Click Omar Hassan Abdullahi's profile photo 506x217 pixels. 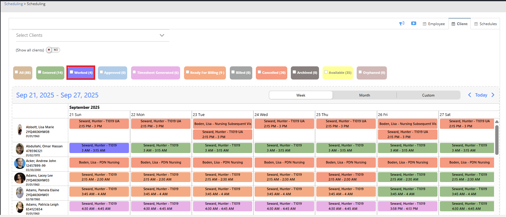coord(20,149)
